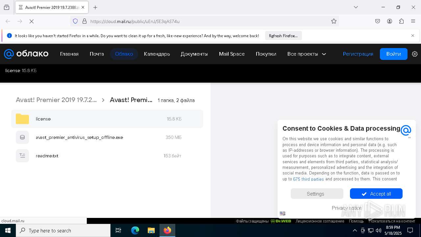This screenshot has width=421, height=237.
Task: Dismiss the Firefox refresh notification
Action: coord(413,36)
